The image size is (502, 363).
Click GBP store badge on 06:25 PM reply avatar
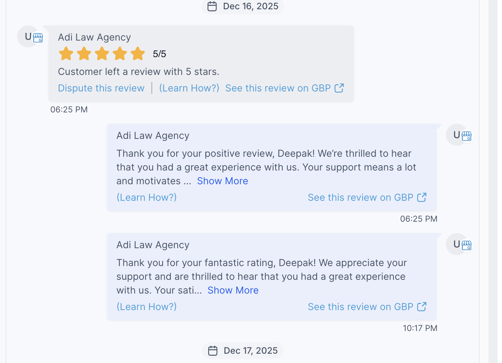pyautogui.click(x=467, y=136)
